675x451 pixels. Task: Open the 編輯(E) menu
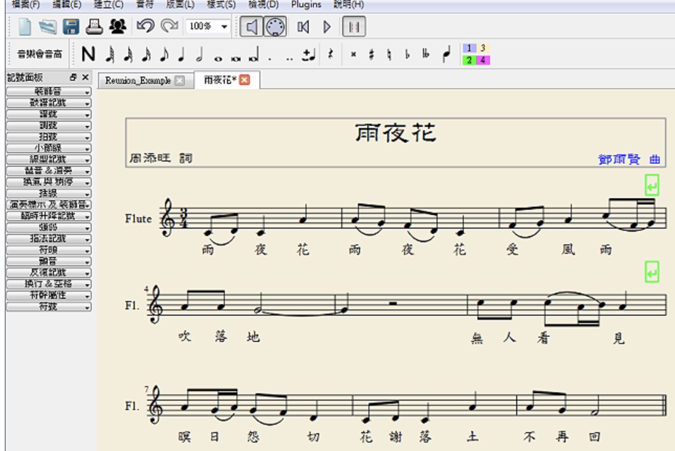67,5
